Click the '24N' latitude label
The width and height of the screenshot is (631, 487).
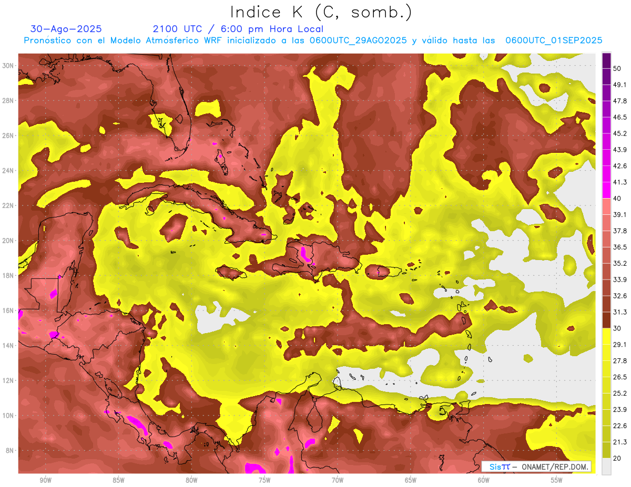(x=8, y=171)
